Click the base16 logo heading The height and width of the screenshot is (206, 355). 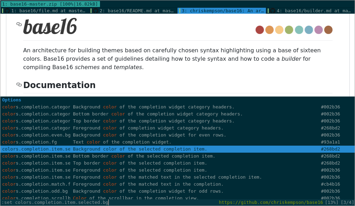tap(50, 27)
